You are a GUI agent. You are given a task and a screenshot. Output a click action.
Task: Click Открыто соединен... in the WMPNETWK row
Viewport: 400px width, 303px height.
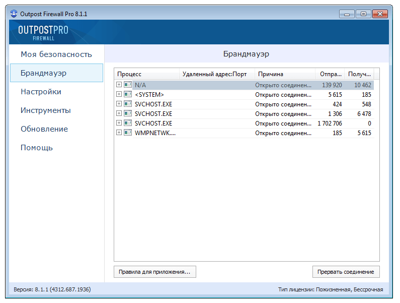click(283, 133)
